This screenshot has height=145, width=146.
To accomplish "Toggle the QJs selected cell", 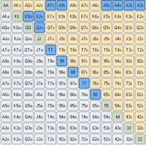I will tap(39, 27).
